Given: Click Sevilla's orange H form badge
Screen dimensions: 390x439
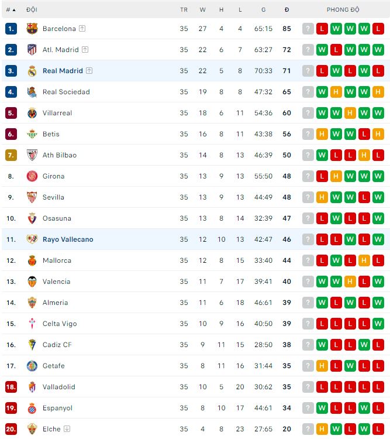Looking at the screenshot, I should tap(322, 197).
